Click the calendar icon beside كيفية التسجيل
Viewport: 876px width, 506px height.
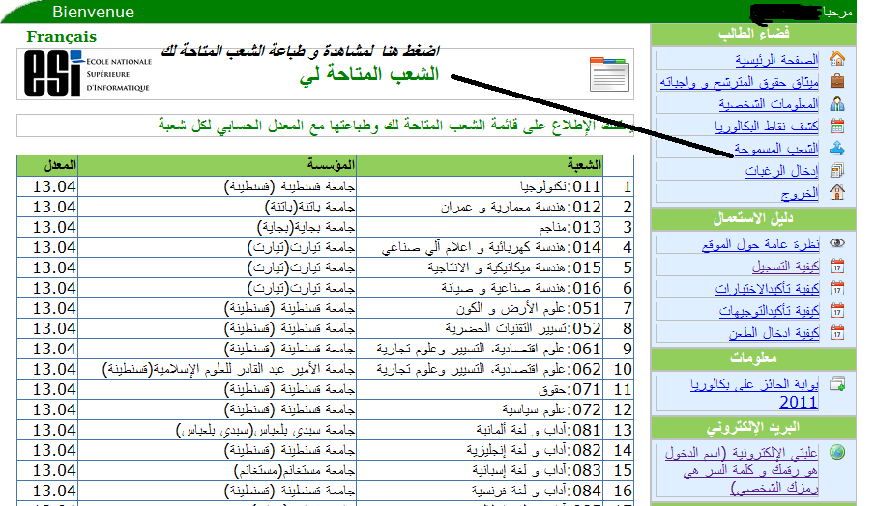coord(837,267)
